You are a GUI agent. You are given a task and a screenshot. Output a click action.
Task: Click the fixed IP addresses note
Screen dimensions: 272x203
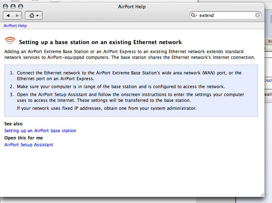pos(107,108)
